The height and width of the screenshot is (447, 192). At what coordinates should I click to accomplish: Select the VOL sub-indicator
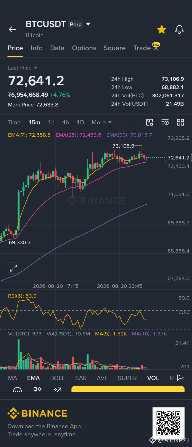point(153,378)
